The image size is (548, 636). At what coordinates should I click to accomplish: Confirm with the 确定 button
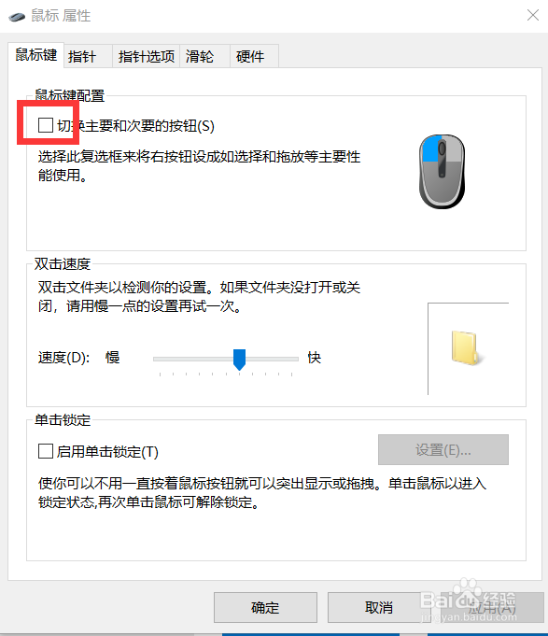coord(265,607)
